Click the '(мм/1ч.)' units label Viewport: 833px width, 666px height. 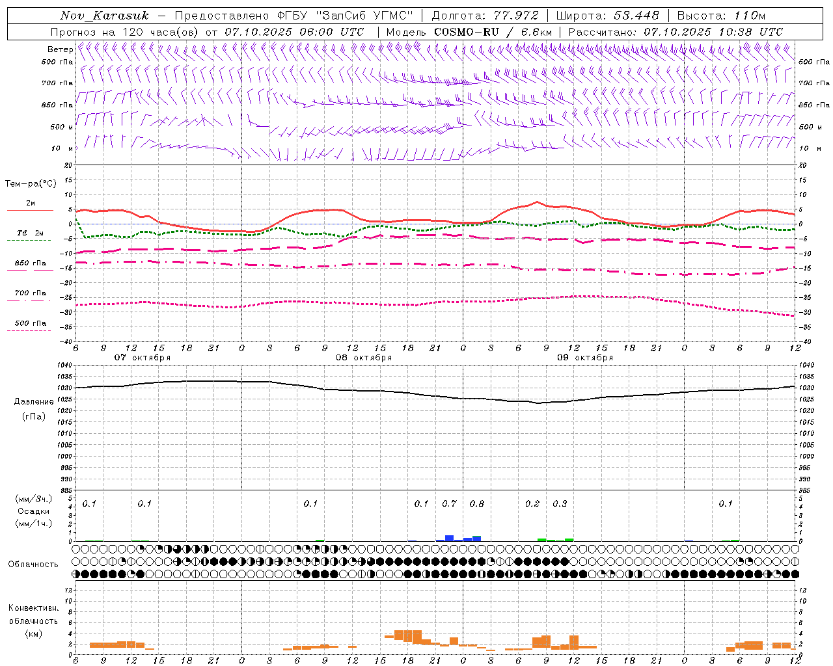click(x=34, y=524)
